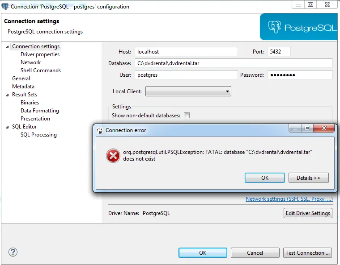340x265 pixels.
Task: Click the Host input field
Action: [x=186, y=51]
